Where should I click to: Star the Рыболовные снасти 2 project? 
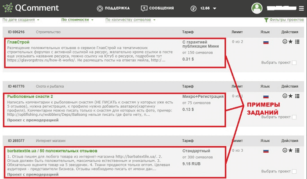pos(290,96)
